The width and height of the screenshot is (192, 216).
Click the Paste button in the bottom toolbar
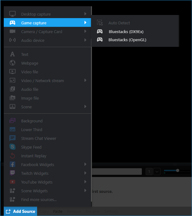(58, 211)
